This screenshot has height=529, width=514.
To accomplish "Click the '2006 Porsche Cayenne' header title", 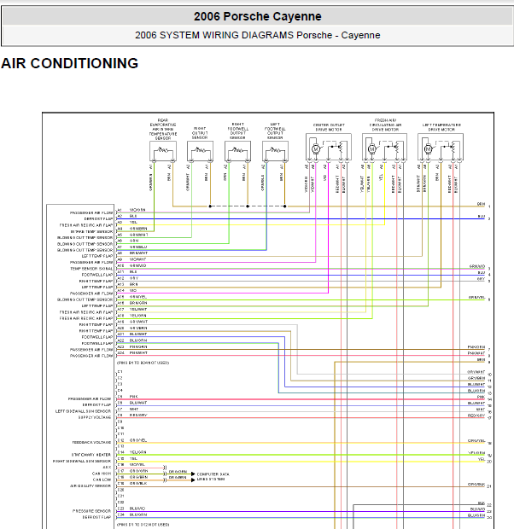I will (x=257, y=16).
